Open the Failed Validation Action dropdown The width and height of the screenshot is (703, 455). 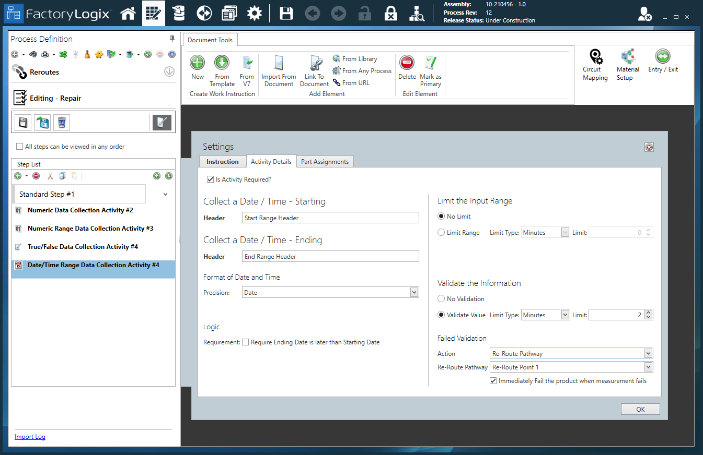648,353
